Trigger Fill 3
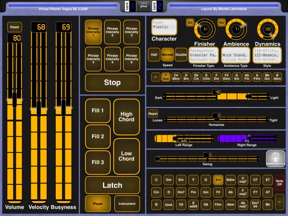 [x=98, y=162]
